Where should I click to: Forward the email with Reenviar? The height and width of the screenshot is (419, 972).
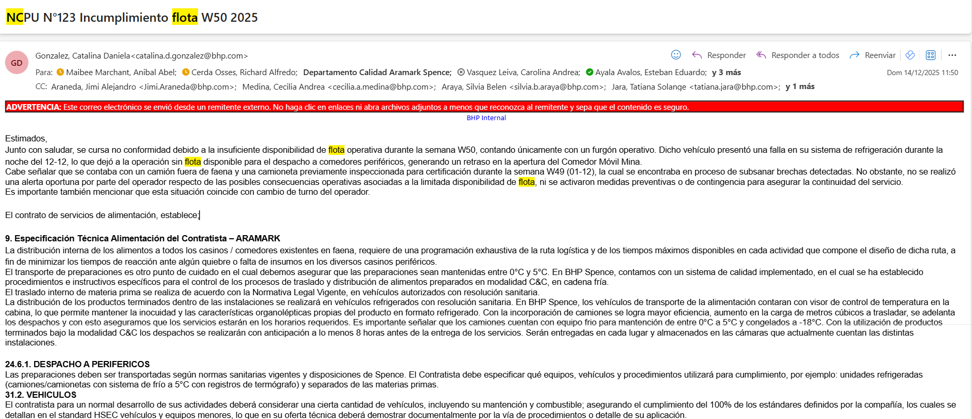872,55
